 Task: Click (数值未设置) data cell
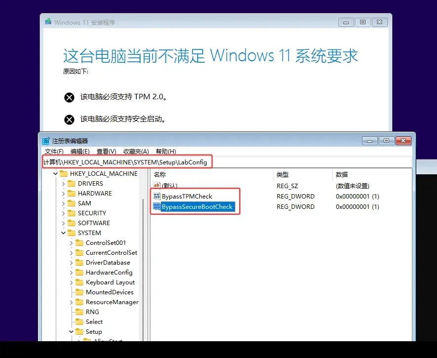(352, 186)
